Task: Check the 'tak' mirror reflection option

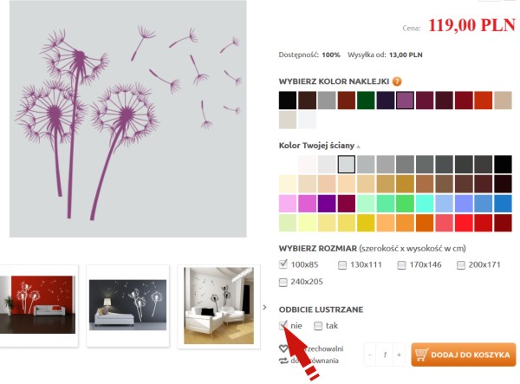Action: tap(318, 326)
